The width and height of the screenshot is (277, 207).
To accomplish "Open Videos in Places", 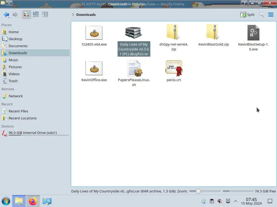I will click(35, 74).
